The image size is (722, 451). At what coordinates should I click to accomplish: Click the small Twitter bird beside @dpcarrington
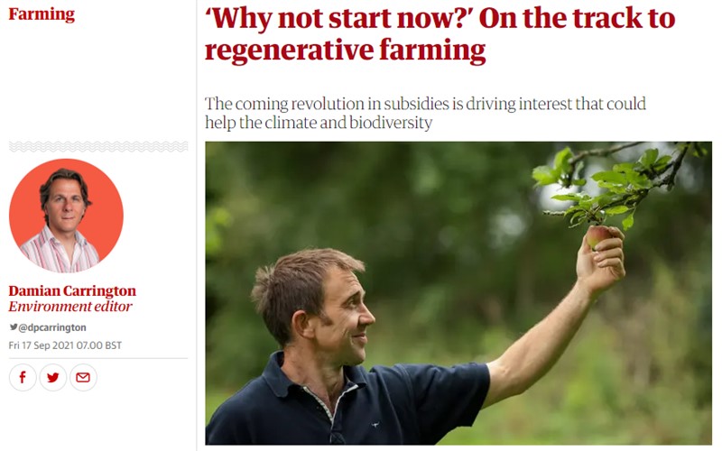[x=14, y=327]
